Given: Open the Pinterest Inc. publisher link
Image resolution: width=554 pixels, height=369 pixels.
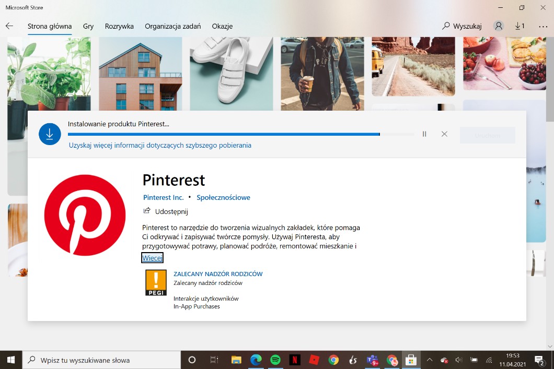Looking at the screenshot, I should [164, 197].
